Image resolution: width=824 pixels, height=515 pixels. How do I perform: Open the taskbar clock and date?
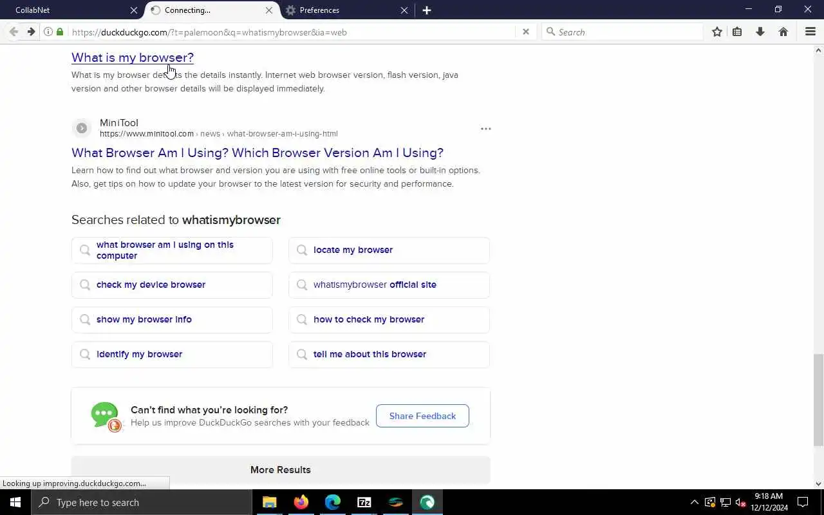769,502
